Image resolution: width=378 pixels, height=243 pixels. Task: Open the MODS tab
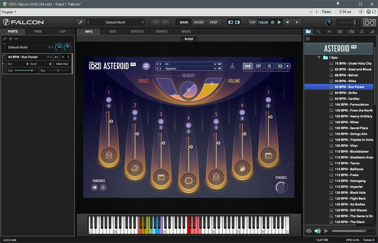186,31
